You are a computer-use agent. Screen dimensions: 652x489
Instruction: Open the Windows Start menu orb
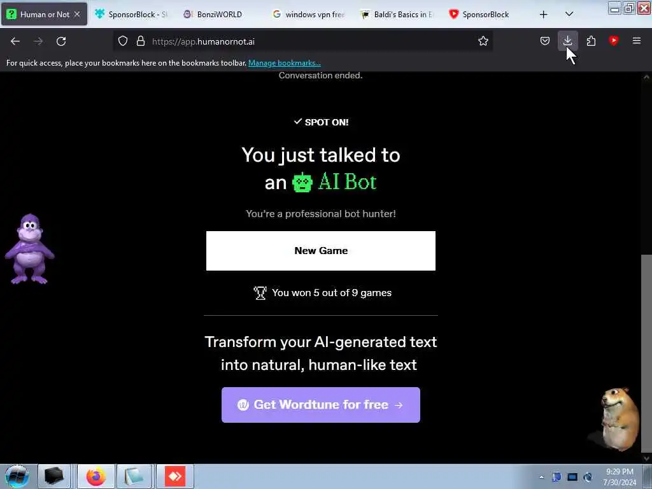[17, 476]
